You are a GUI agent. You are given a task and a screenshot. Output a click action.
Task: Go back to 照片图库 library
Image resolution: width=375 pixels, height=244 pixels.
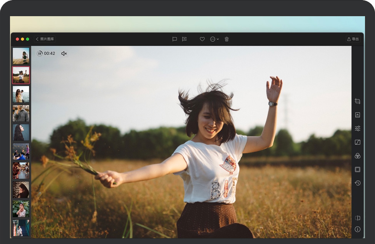click(45, 39)
